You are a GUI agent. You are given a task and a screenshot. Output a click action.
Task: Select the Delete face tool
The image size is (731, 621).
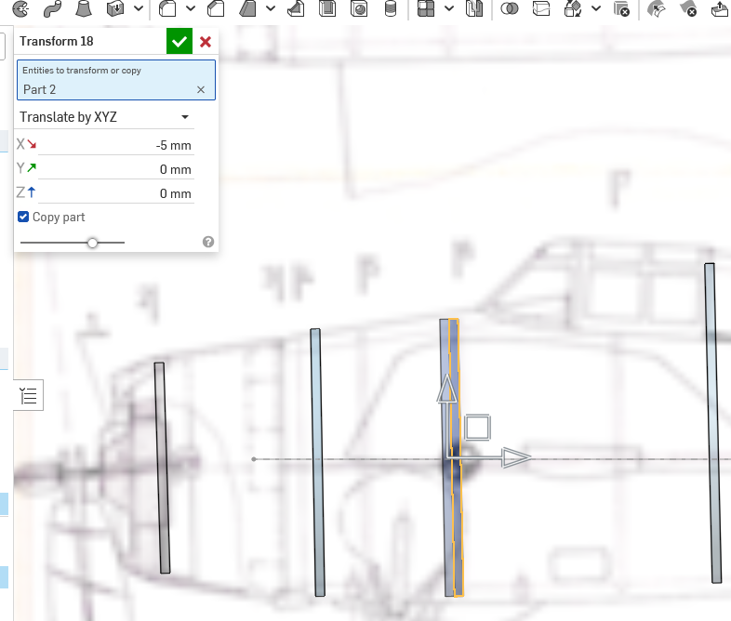point(688,8)
